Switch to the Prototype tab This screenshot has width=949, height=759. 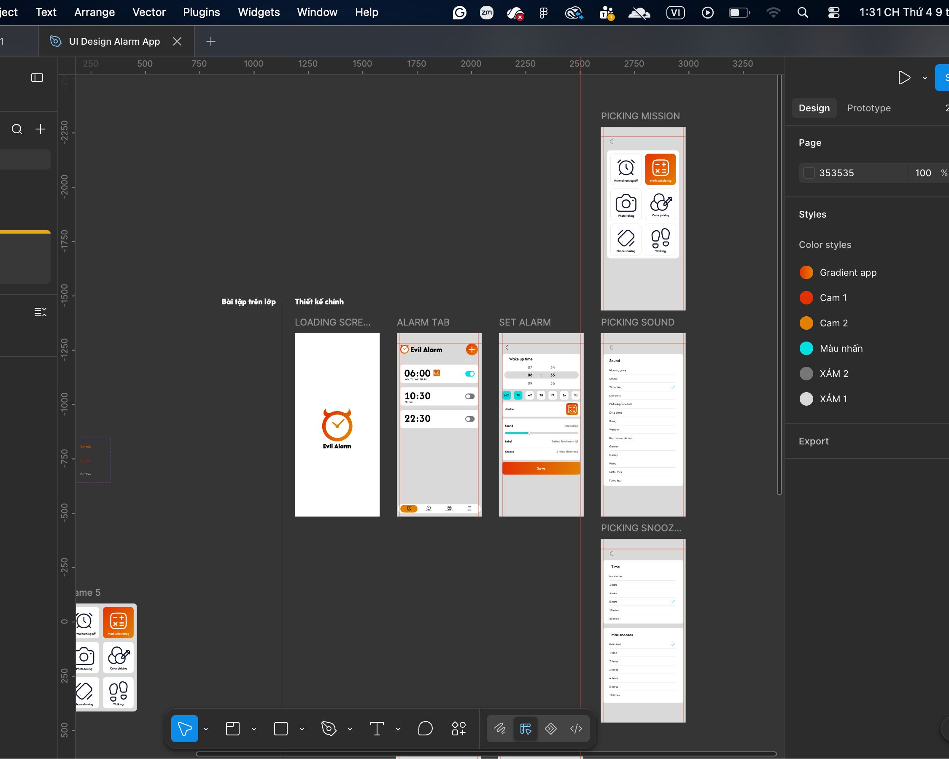point(868,108)
